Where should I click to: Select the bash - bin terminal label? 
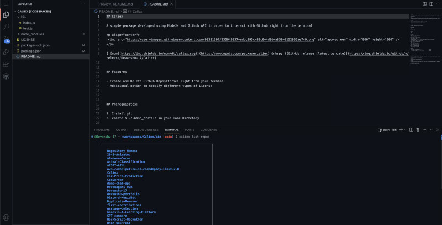[387, 130]
